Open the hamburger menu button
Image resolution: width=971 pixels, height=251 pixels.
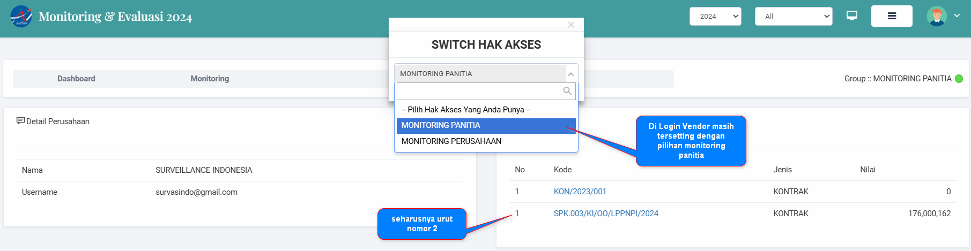coord(891,16)
